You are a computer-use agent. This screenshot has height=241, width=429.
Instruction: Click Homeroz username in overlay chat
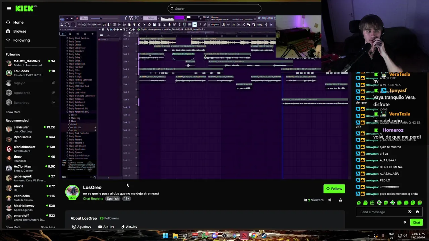(393, 130)
